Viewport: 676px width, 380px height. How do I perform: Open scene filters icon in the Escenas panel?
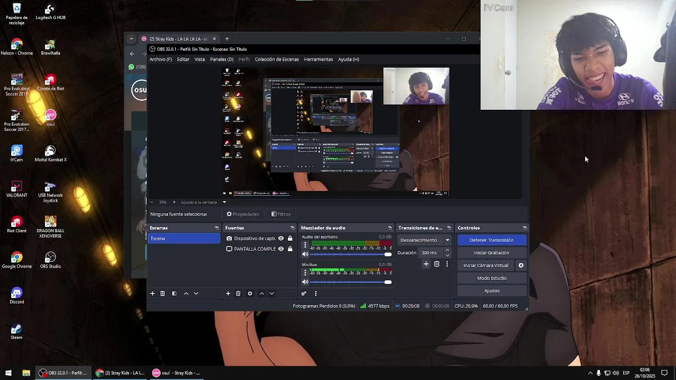174,293
